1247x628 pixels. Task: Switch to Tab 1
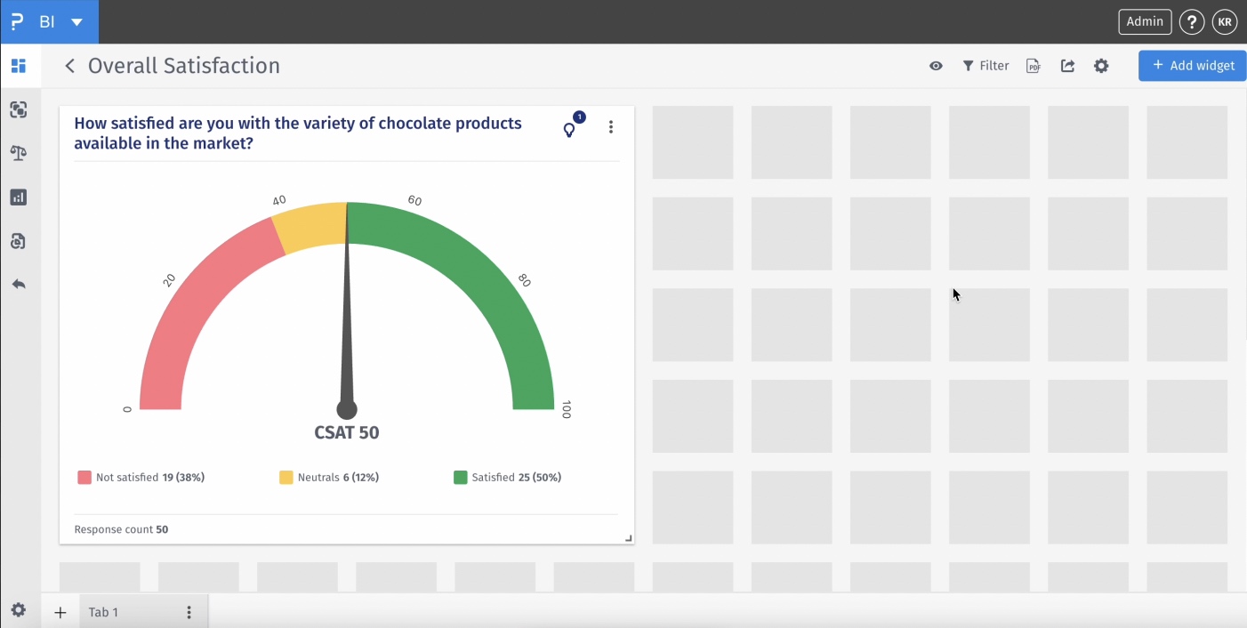104,613
